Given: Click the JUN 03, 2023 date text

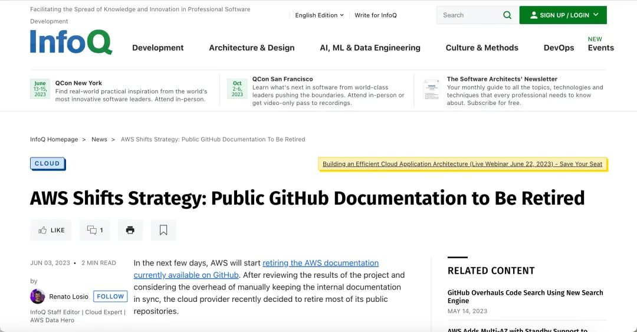Looking at the screenshot, I should (50, 263).
